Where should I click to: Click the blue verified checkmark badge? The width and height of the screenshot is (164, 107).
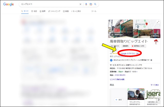tap(111, 60)
